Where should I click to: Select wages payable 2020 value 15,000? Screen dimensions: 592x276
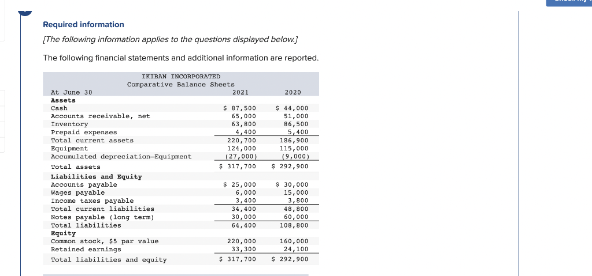point(296,193)
